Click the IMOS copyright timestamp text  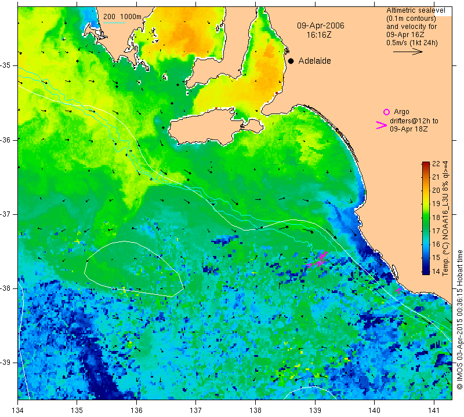point(459,320)
